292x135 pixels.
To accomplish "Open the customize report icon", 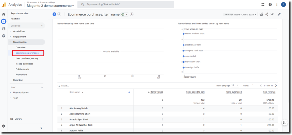I will point(261,14).
